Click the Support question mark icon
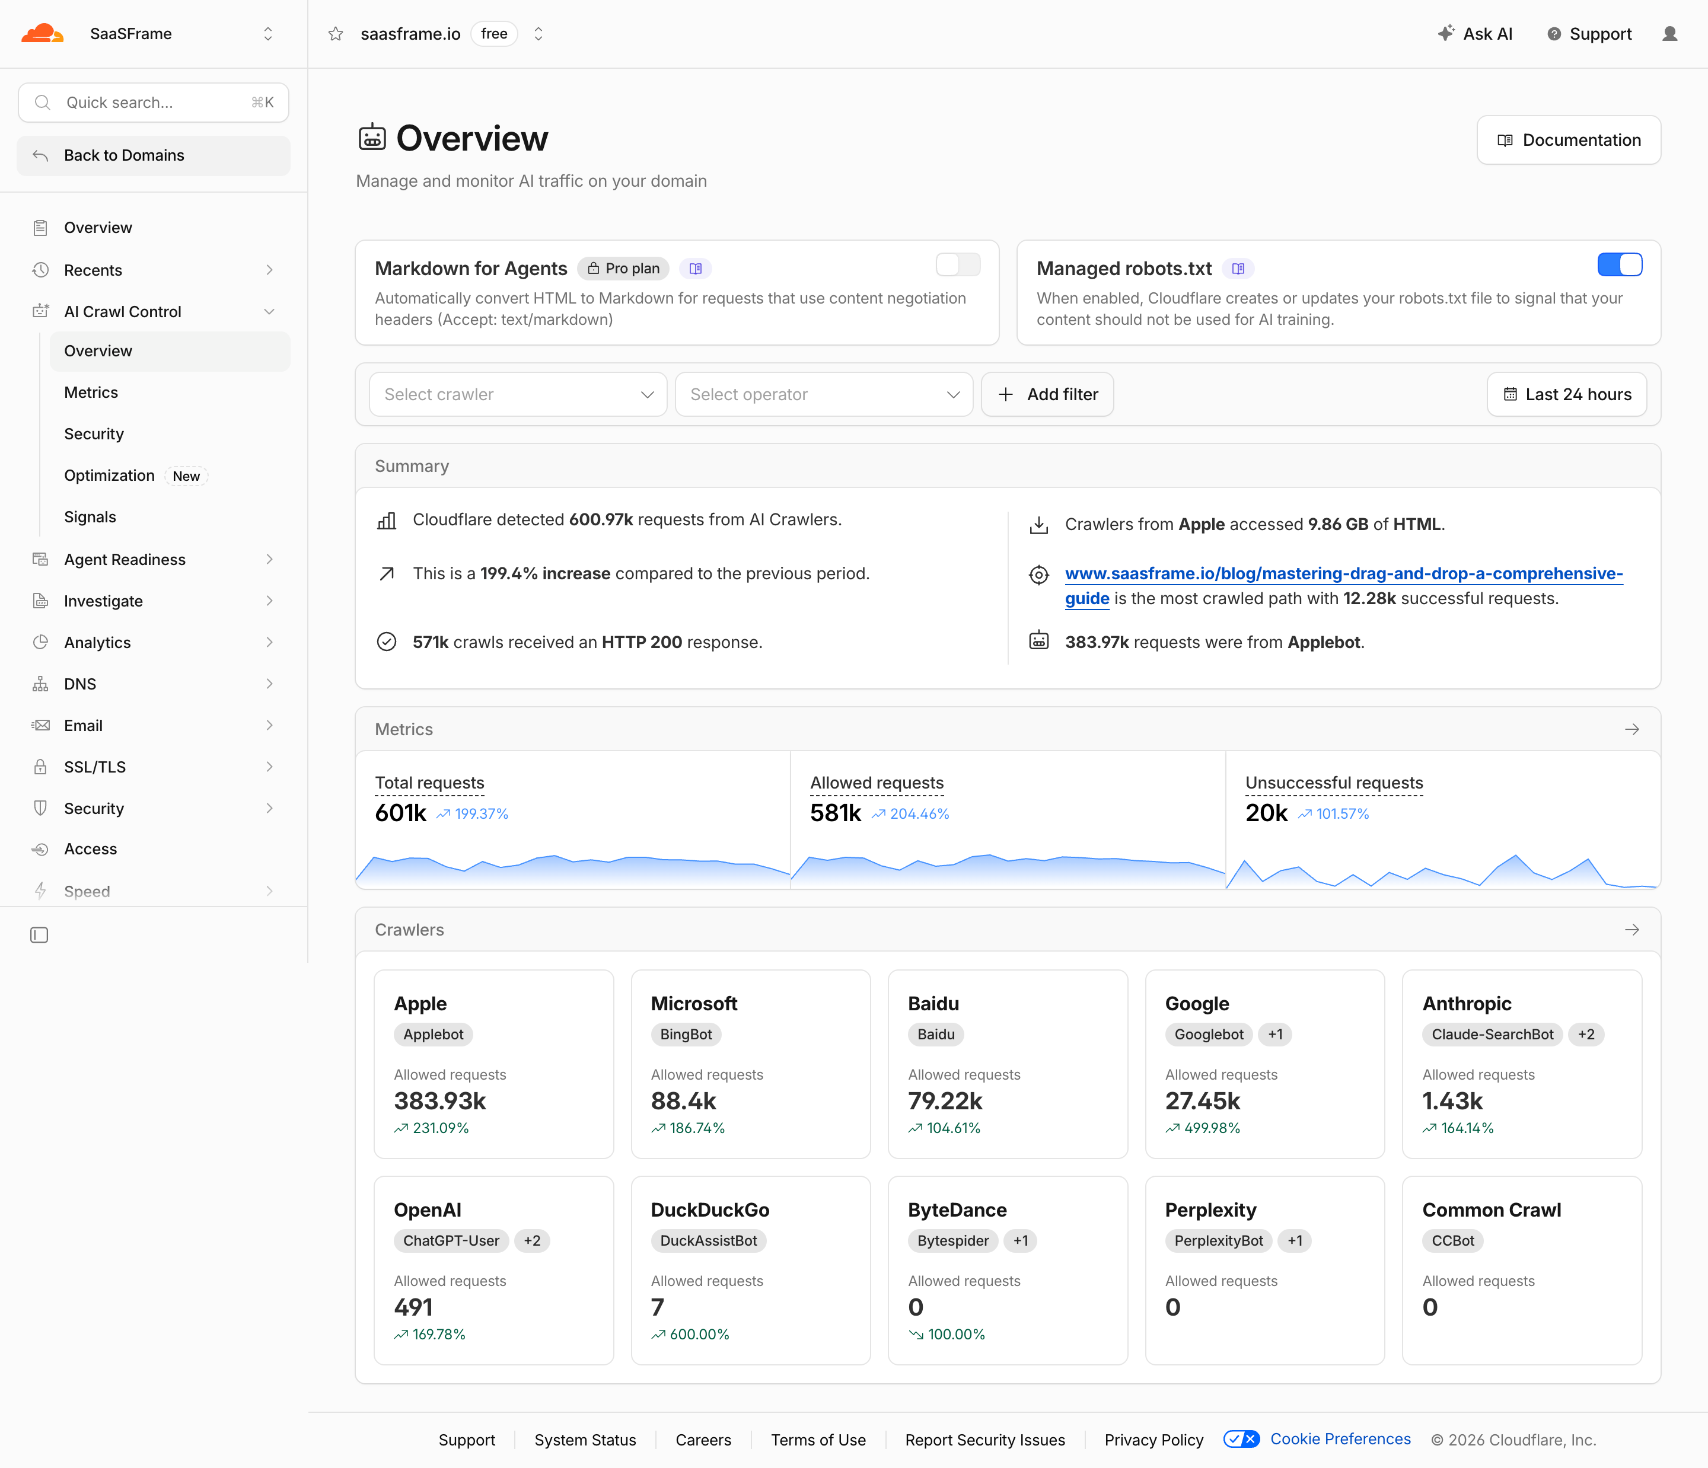The image size is (1708, 1468). pyautogui.click(x=1554, y=34)
